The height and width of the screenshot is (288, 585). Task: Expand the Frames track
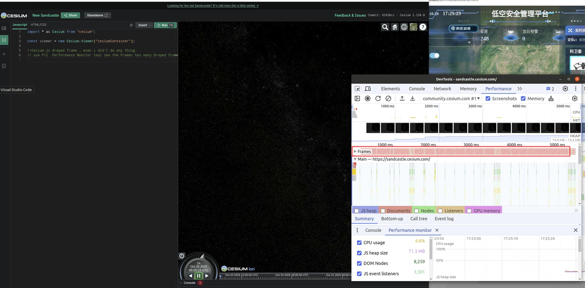click(355, 151)
